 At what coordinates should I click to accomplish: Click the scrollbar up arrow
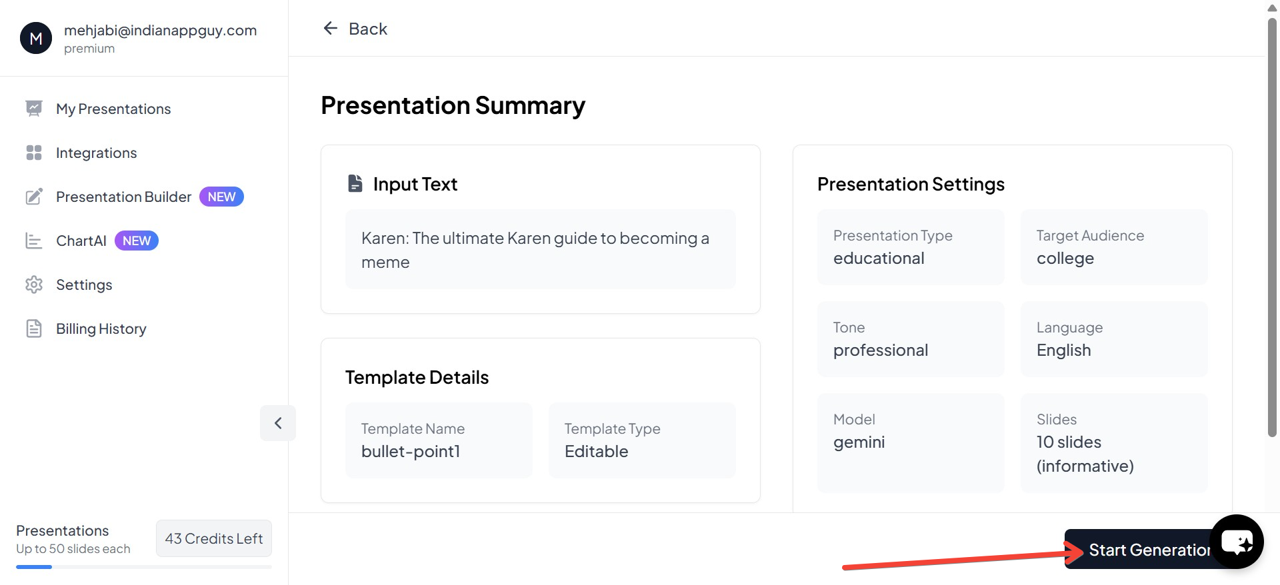(1272, 8)
